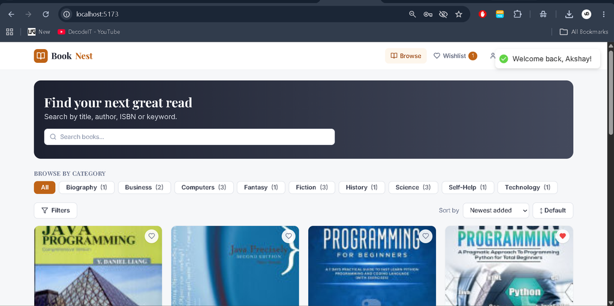Viewport: 614px width, 306px height.
Task: Open the DecodeIT - YouTube bookmark
Action: [x=89, y=32]
